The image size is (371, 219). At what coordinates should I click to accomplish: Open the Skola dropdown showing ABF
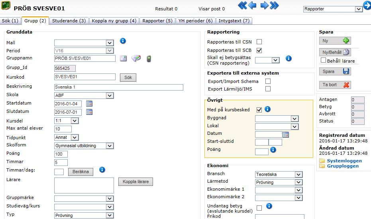84,95
